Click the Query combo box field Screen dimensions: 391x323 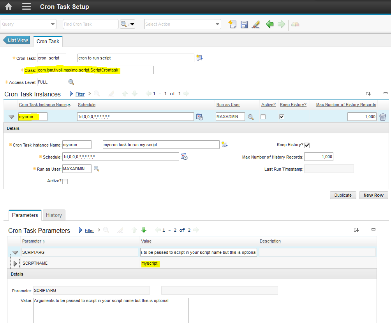click(28, 24)
